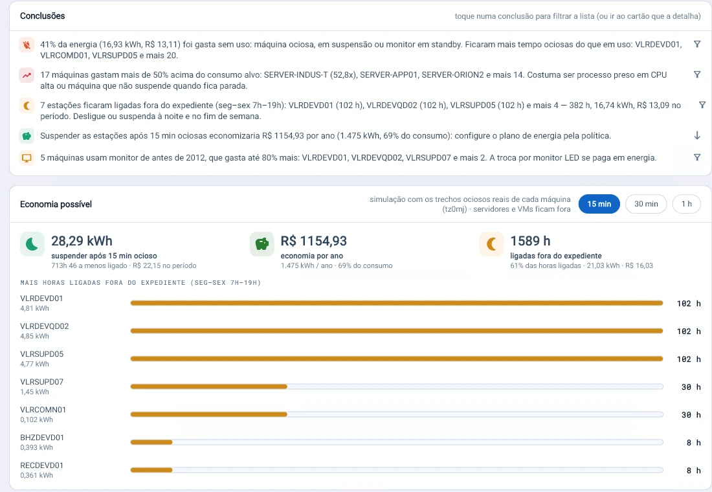Switch the simulation to 1 h
Viewport: 712px width, 492px height.
pos(687,204)
